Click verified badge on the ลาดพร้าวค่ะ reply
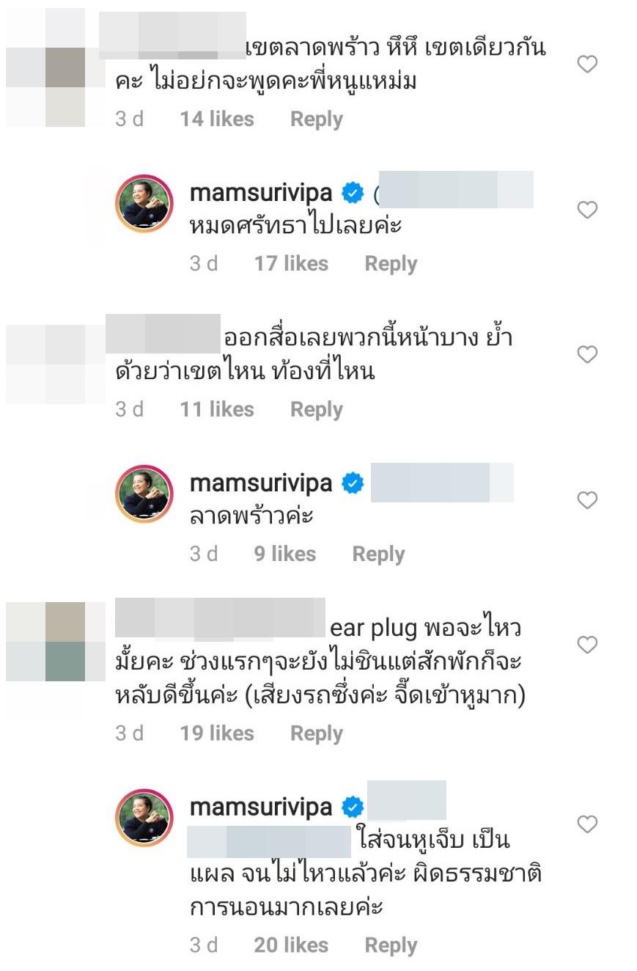 point(353,484)
